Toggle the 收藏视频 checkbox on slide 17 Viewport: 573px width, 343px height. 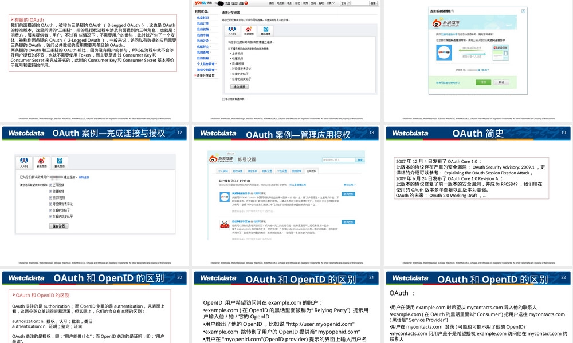50,192
